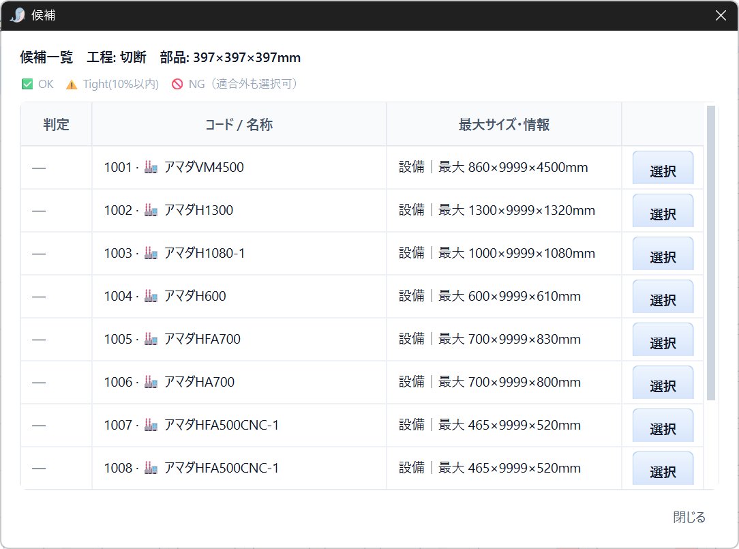Click the Tight warning triangle legend icon
The width and height of the screenshot is (739, 549).
coord(72,85)
